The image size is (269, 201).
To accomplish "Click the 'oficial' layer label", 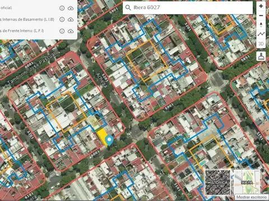I will (6, 8).
